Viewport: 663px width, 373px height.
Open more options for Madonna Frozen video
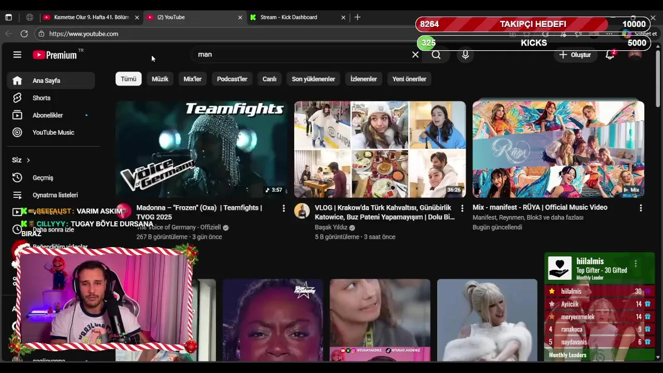coord(283,208)
